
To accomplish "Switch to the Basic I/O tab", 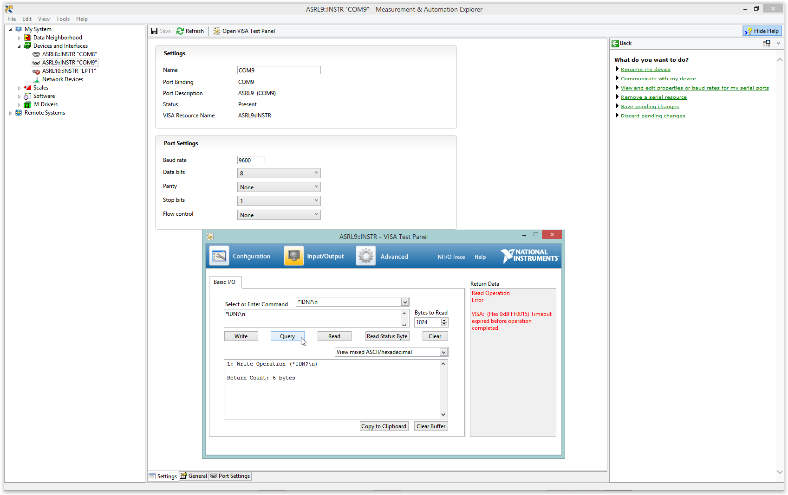I will pyautogui.click(x=225, y=282).
